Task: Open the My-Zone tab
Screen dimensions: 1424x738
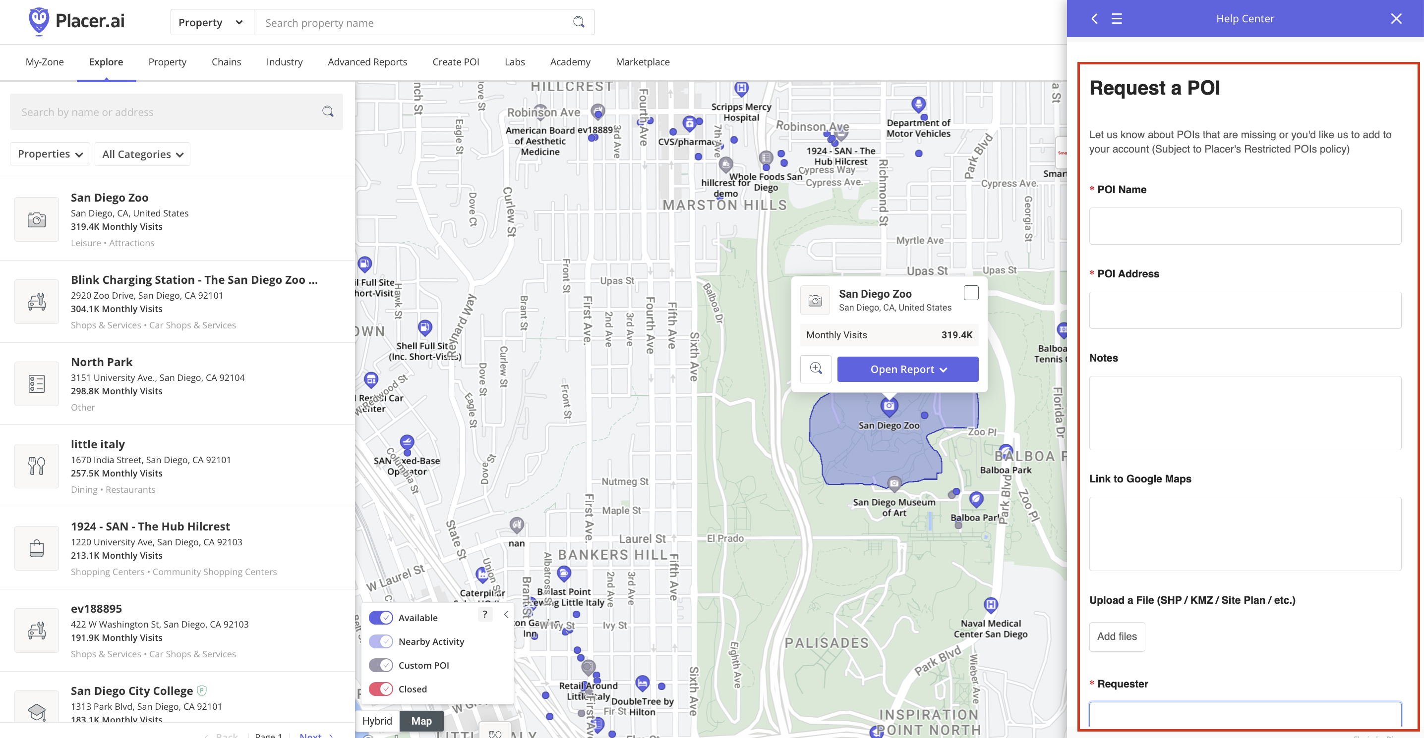Action: point(44,62)
